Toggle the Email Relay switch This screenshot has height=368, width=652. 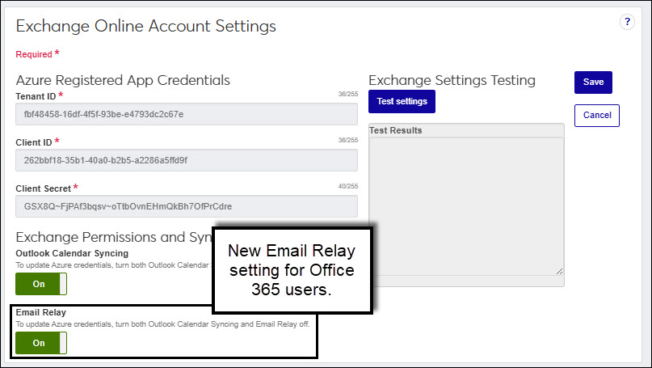pyautogui.click(x=41, y=343)
